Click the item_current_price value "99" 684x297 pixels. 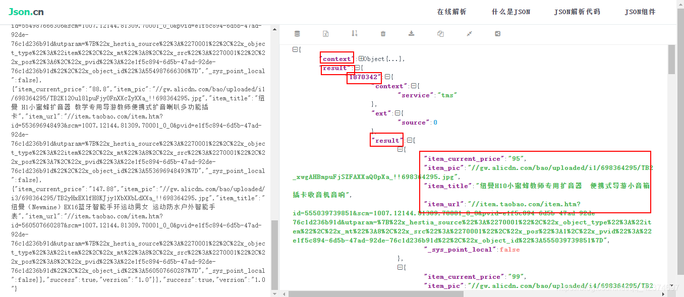click(x=516, y=277)
